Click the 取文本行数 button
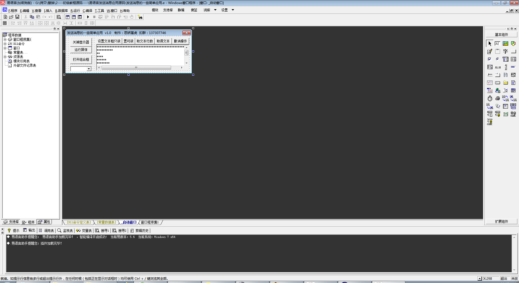This screenshot has width=519, height=283. point(145,41)
